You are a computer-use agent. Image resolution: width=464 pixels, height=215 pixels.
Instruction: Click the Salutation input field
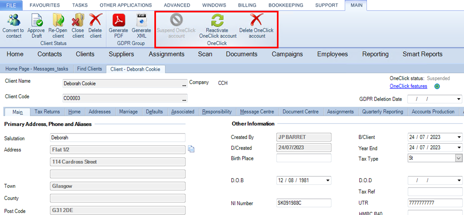tap(118, 138)
